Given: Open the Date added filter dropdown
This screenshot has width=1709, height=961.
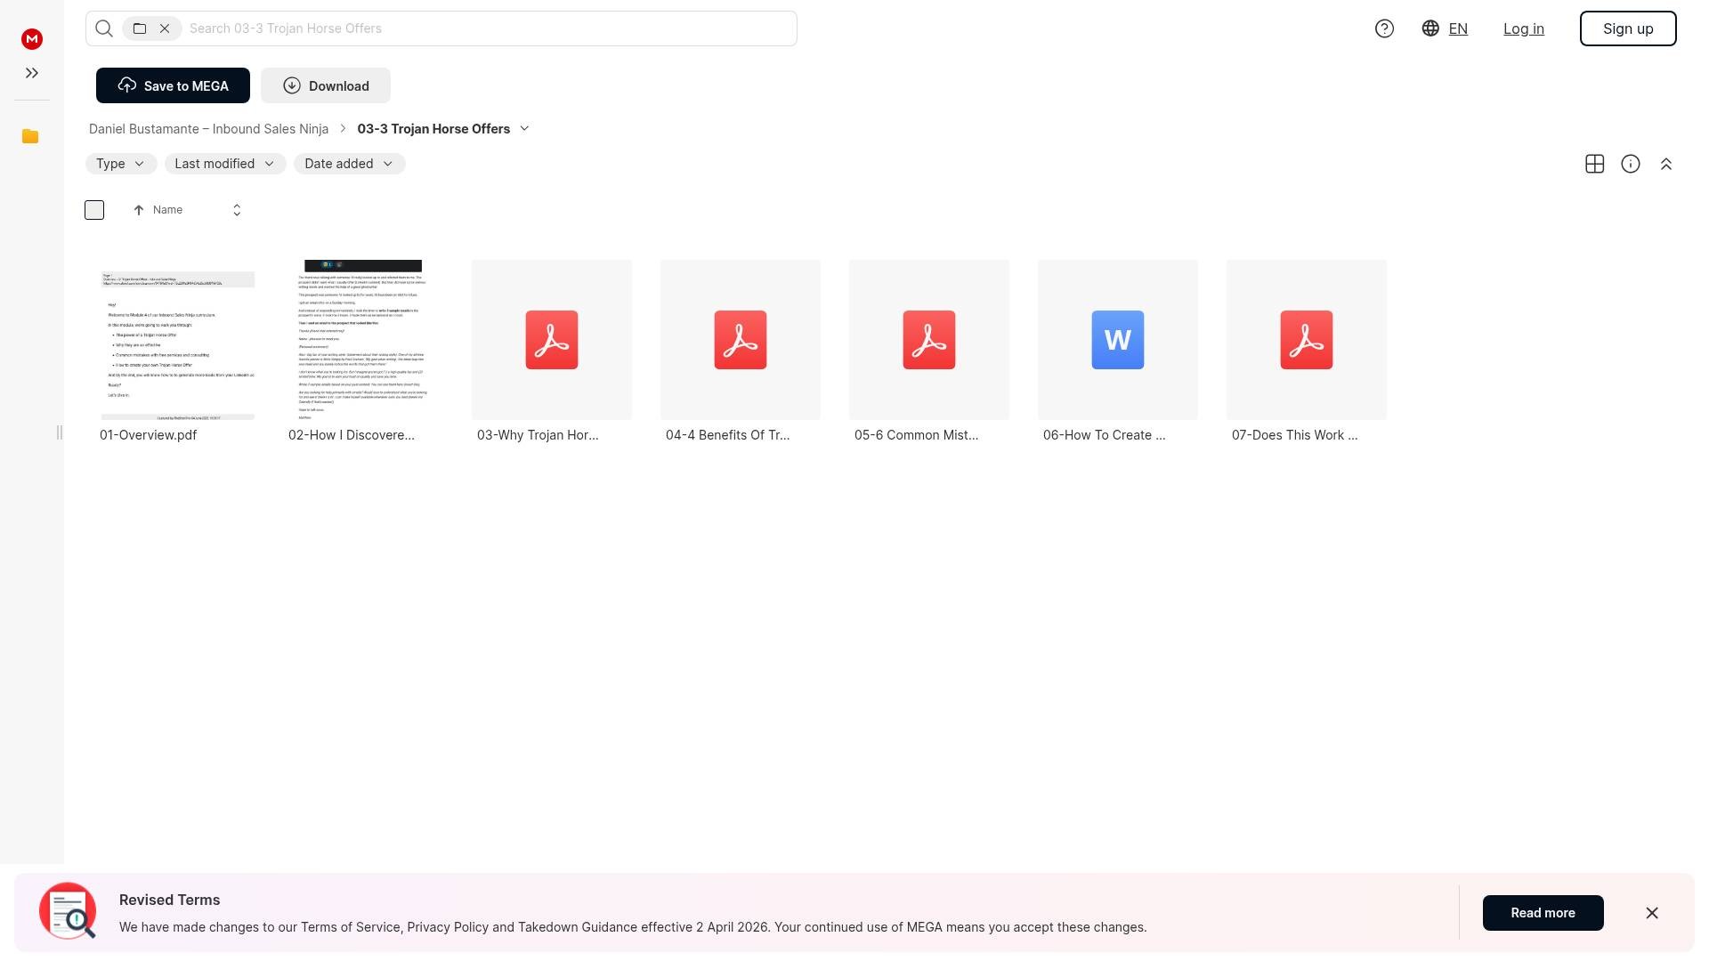Looking at the screenshot, I should pos(349,164).
